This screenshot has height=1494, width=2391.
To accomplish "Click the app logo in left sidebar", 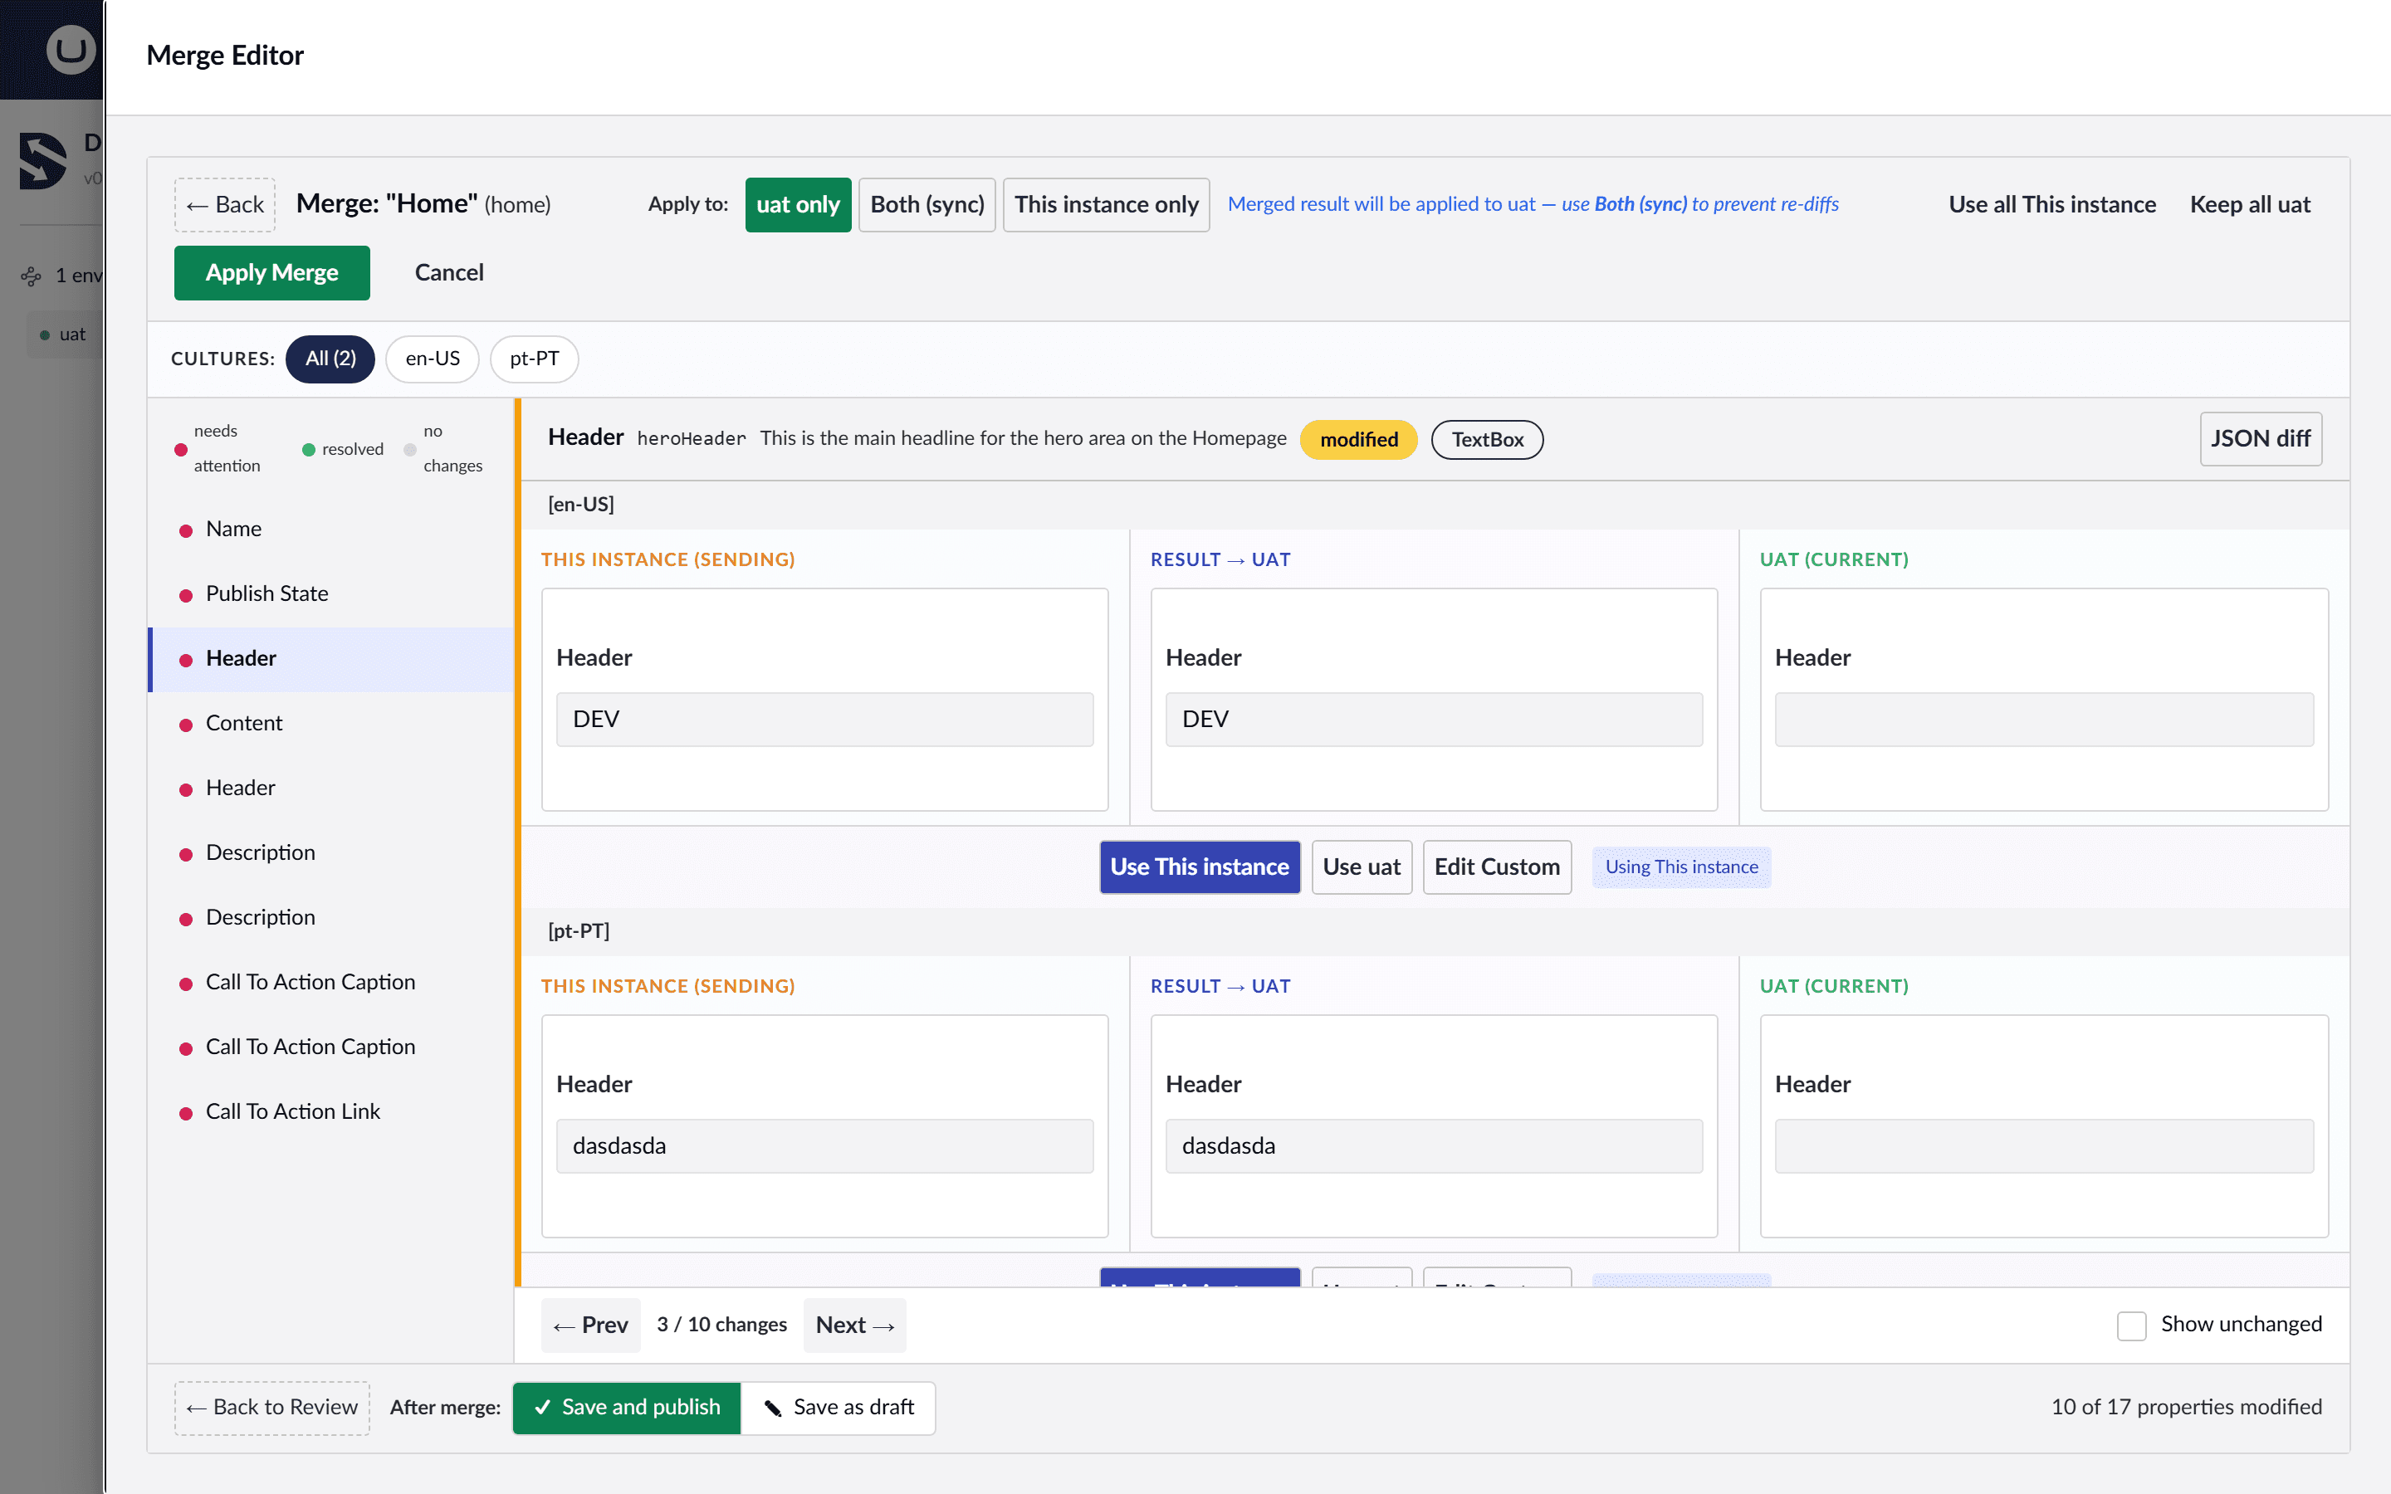I will tap(42, 160).
